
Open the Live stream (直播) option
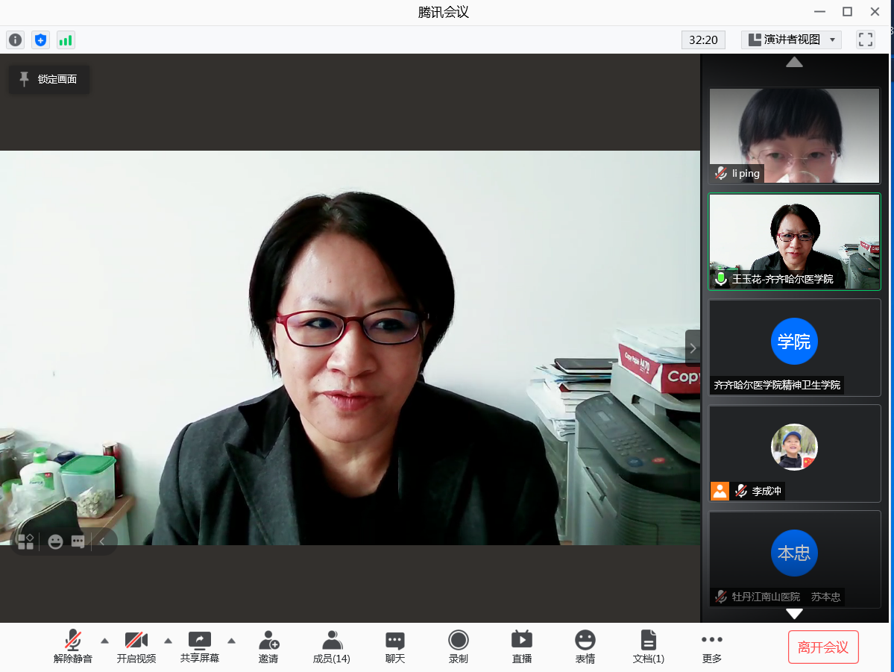click(x=521, y=647)
